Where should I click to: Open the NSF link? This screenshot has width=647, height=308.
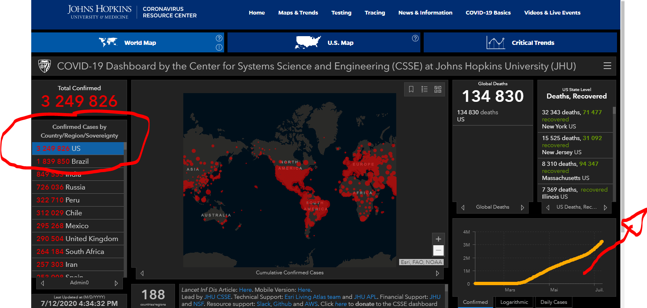point(199,304)
